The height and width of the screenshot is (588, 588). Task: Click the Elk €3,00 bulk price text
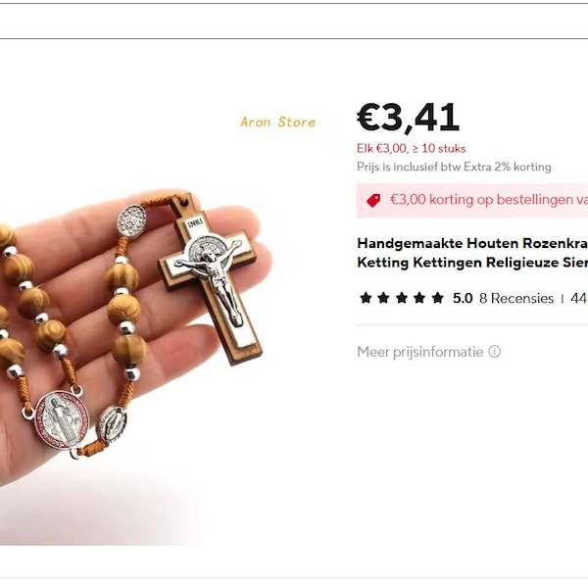[x=411, y=149]
